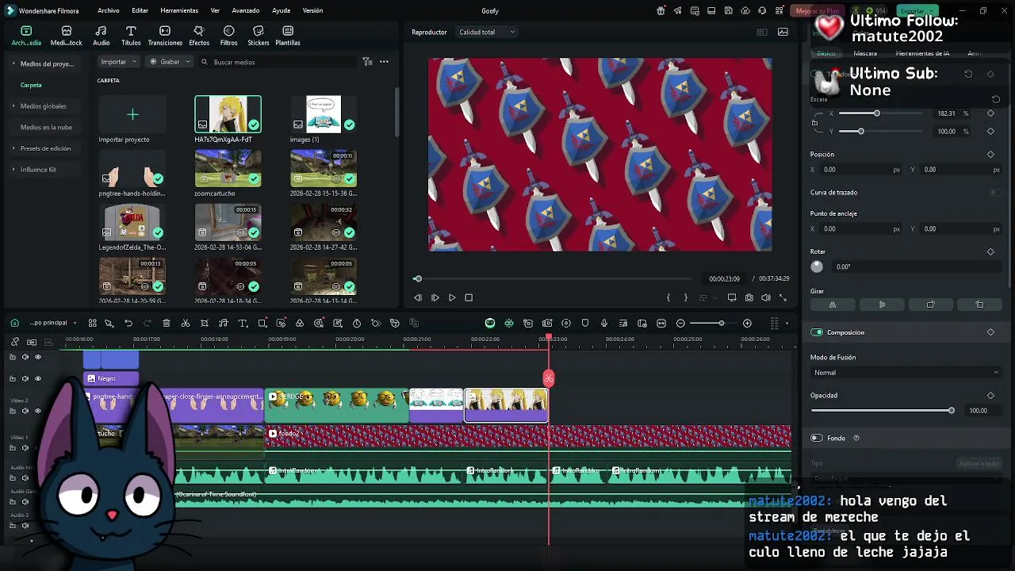The width and height of the screenshot is (1015, 571).
Task: Mute the topmost timeline track
Action: tap(25, 357)
